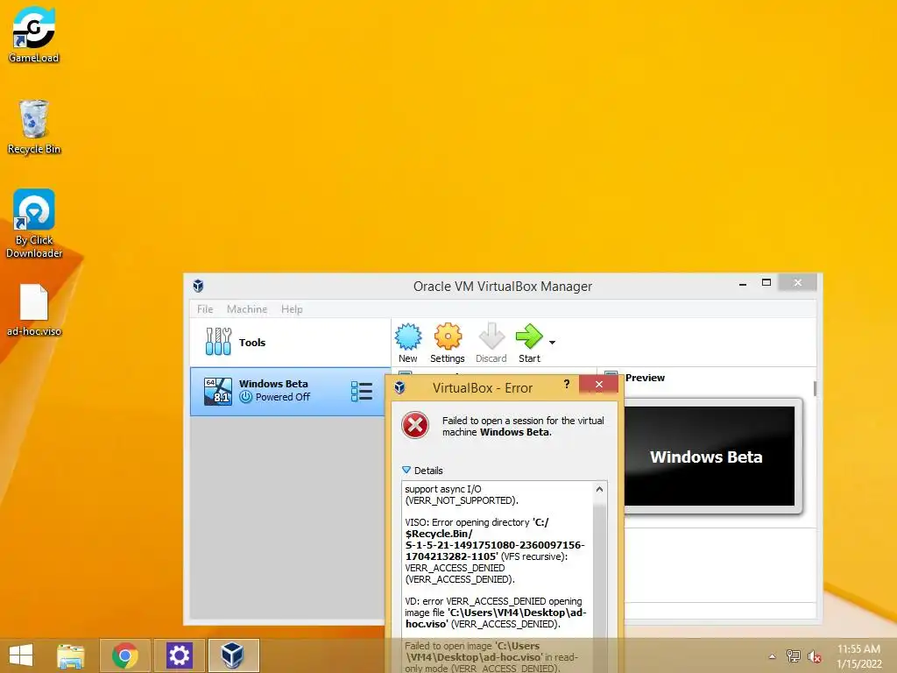
Task: Select the ad-hoc.viso file on the desktop
Action: 34,310
